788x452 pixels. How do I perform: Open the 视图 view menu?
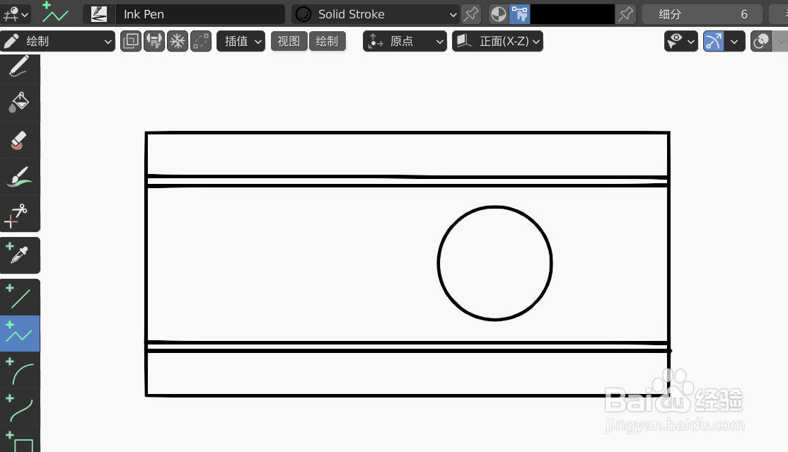click(289, 41)
